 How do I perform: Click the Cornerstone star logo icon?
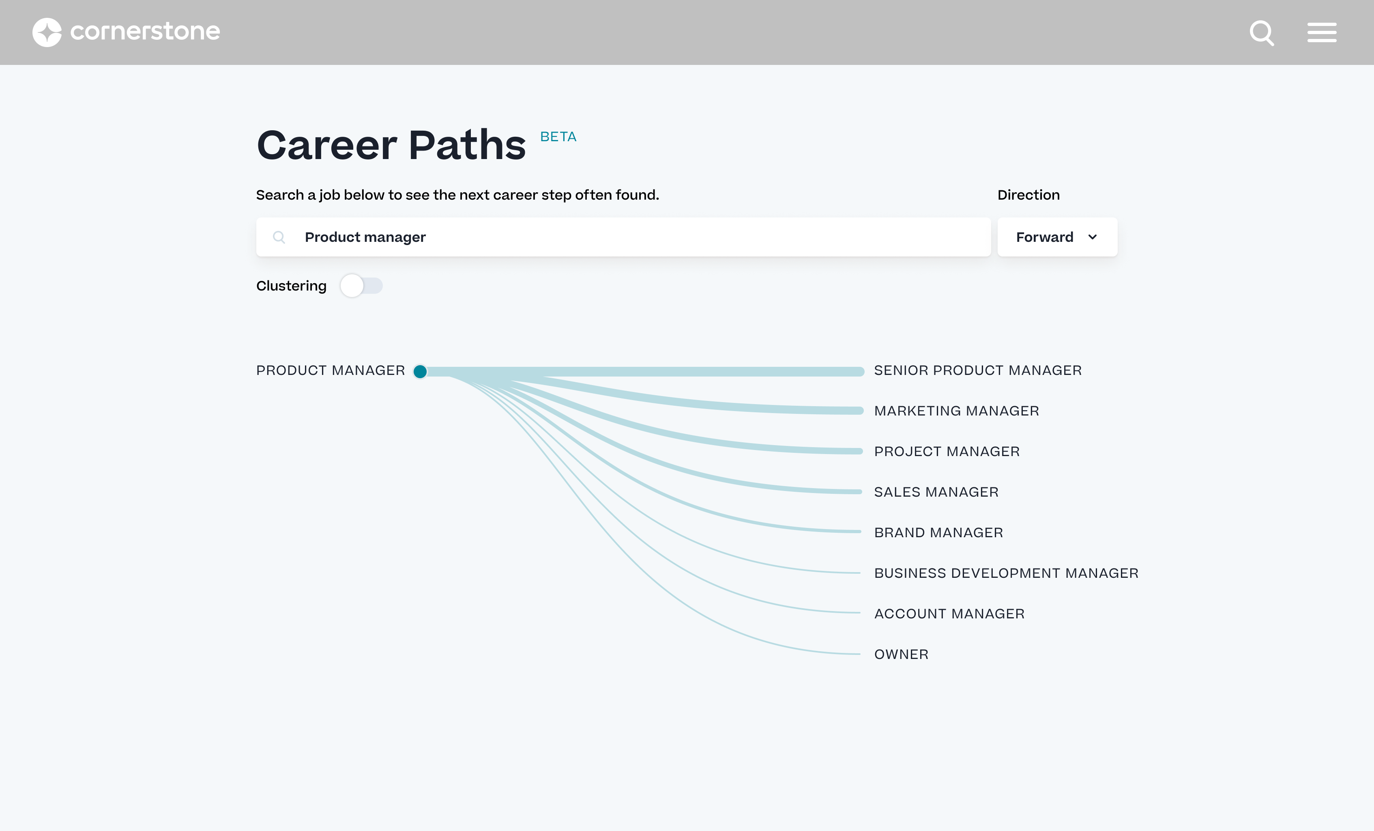pos(47,32)
